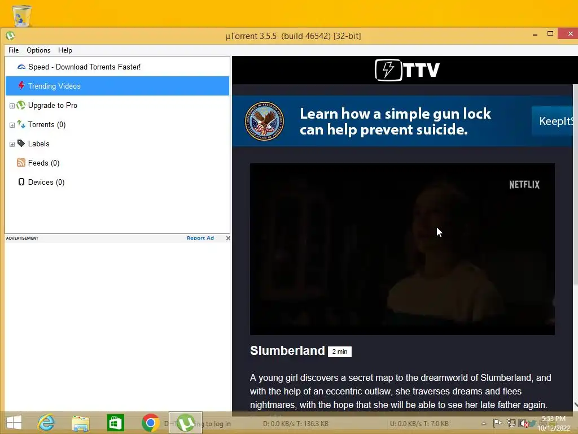Click the gun lock banner ad text
The width and height of the screenshot is (578, 434).
395,121
